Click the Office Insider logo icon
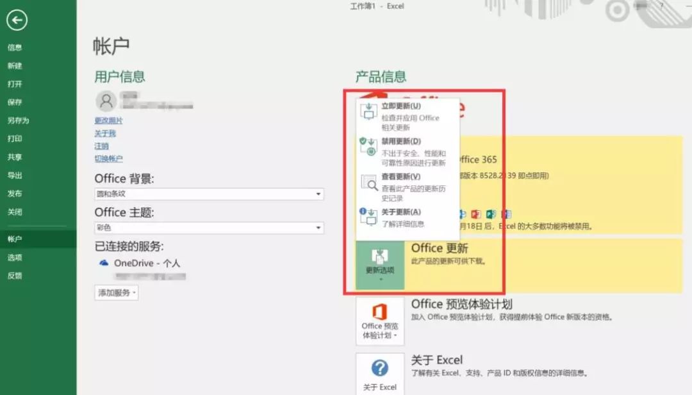 (379, 312)
